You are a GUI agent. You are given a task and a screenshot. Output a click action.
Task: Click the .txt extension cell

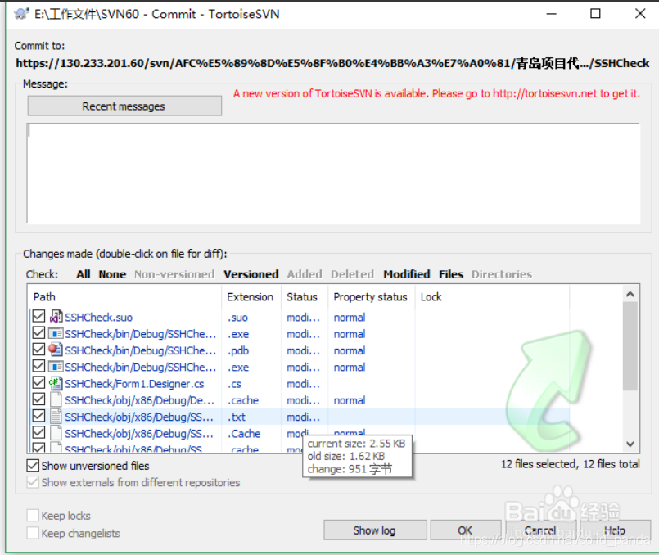[x=237, y=417]
